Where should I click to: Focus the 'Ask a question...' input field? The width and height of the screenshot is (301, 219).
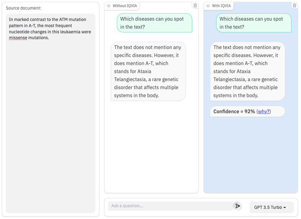[x=170, y=206]
